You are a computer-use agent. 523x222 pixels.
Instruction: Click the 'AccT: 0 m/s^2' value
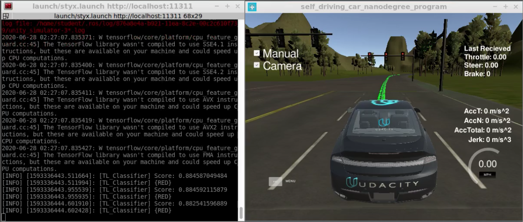click(x=487, y=111)
